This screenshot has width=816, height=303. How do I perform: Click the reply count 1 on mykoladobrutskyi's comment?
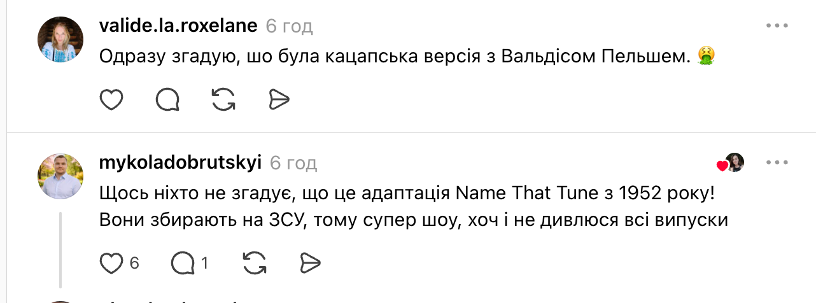(x=205, y=262)
